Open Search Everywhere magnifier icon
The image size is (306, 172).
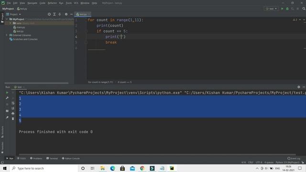tap(304, 9)
